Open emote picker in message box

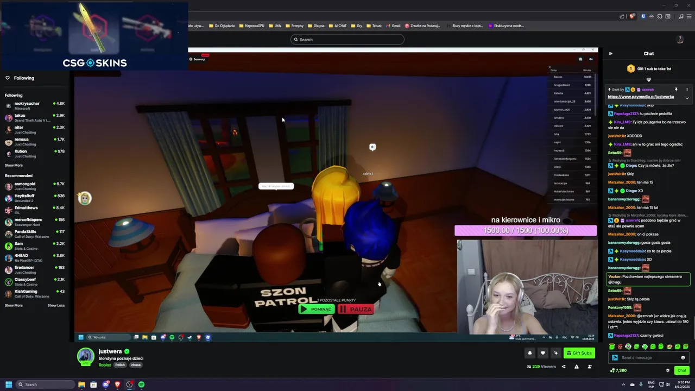pos(683,357)
